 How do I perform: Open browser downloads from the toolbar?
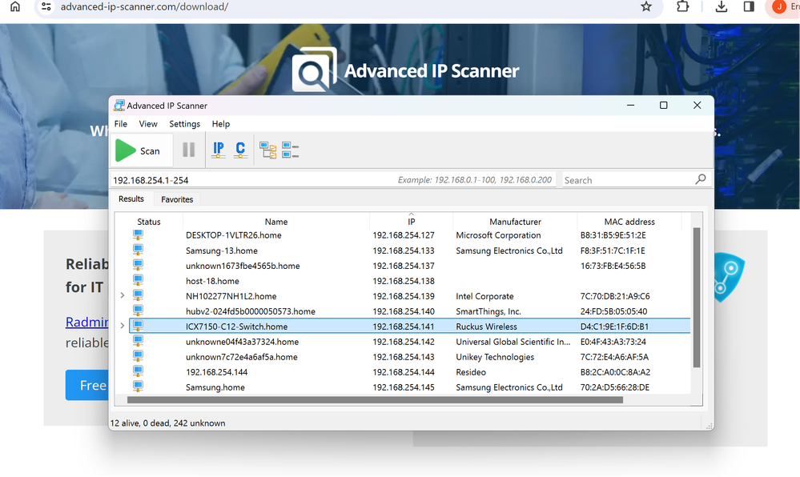pyautogui.click(x=721, y=8)
